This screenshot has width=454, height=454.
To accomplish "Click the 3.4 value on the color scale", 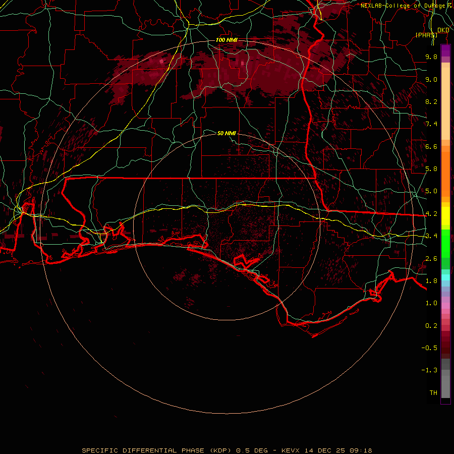I will coord(431,236).
